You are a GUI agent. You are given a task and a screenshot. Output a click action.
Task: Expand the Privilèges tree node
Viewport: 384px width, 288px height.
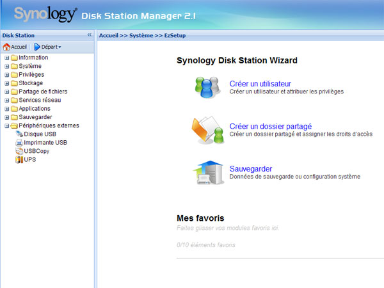click(x=7, y=75)
